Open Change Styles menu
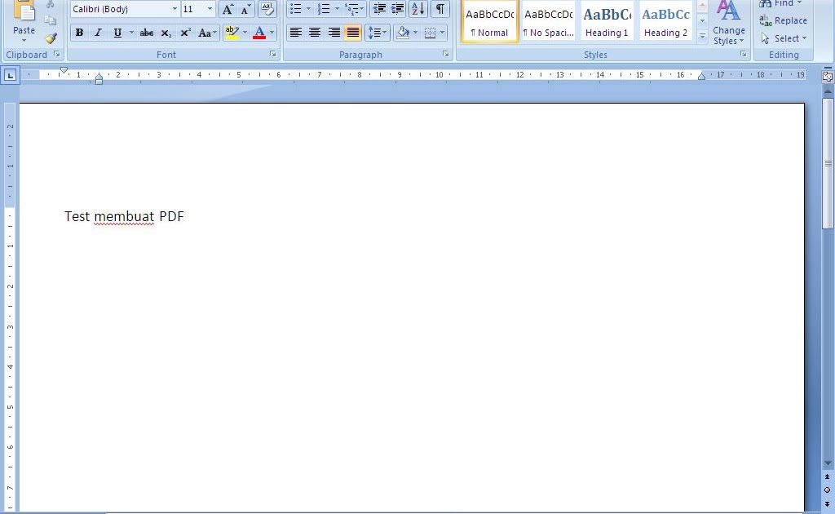The height and width of the screenshot is (514, 835). point(728,23)
